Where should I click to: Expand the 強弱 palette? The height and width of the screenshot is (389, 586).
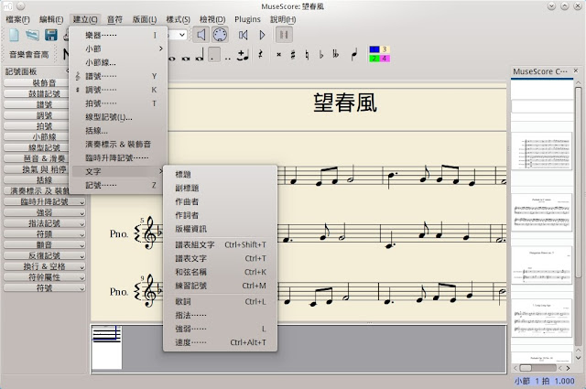click(45, 212)
